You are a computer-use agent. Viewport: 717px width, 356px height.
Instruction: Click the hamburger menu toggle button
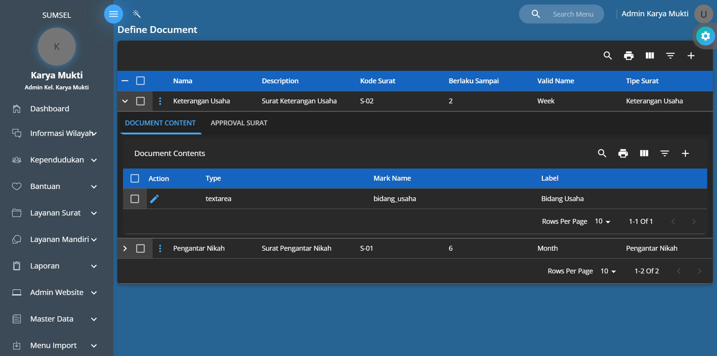(113, 14)
